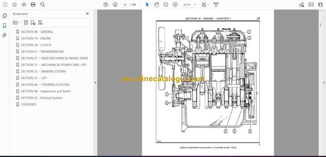Open bookmark SECTION 00 - GENERAL
Viewport: 326px width, 157px height.
(x=37, y=32)
